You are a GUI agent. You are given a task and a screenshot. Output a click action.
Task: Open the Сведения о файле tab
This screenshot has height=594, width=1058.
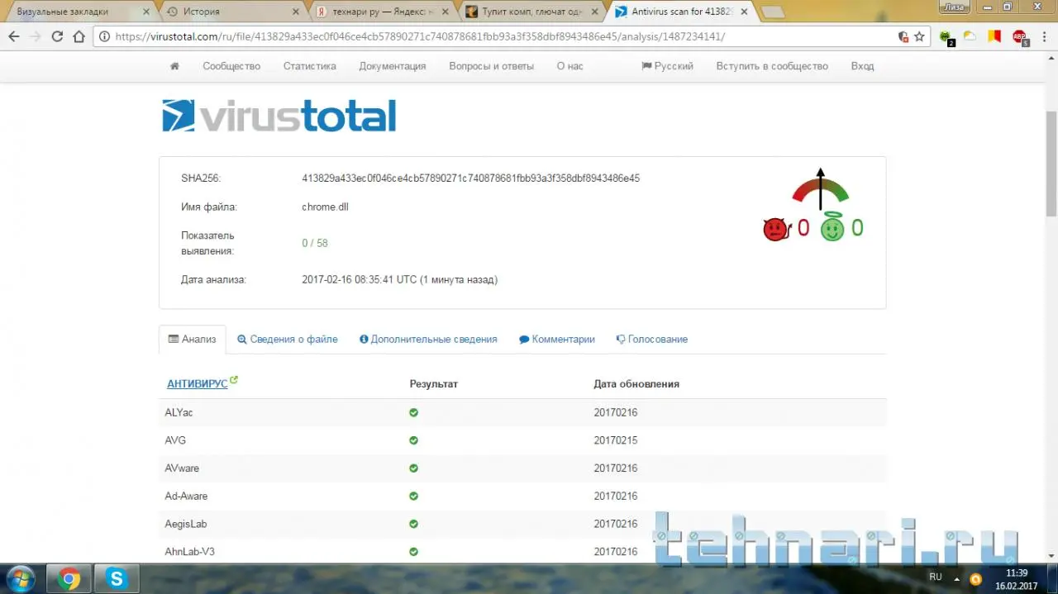click(x=288, y=340)
